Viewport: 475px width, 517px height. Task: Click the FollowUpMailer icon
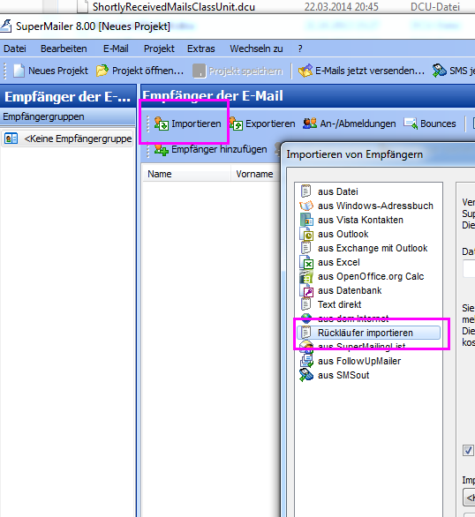306,361
